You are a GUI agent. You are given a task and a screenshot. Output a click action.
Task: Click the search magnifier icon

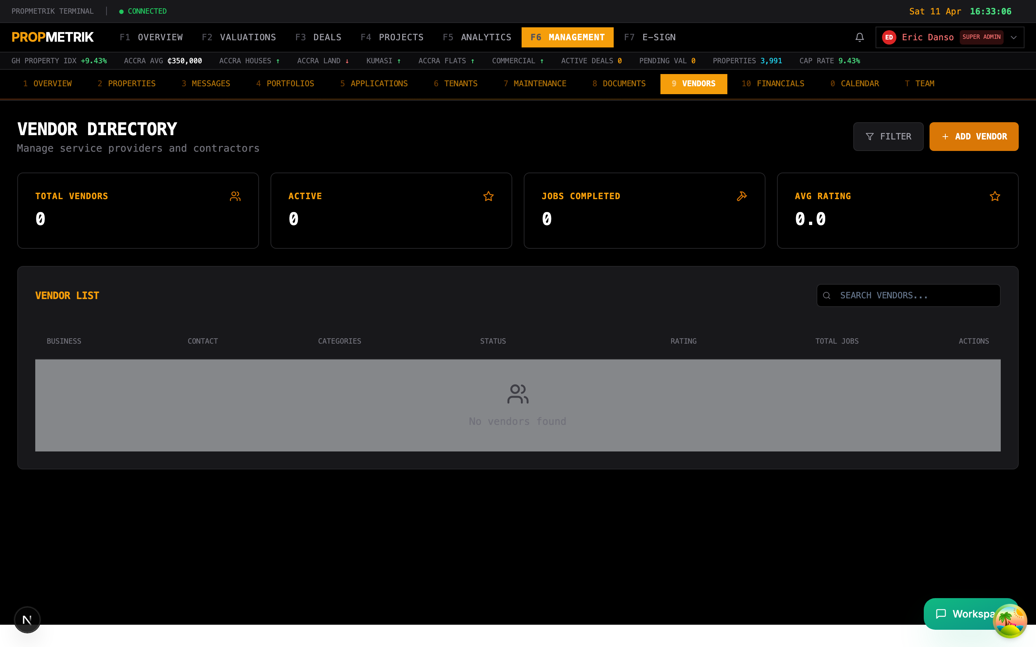tap(827, 296)
